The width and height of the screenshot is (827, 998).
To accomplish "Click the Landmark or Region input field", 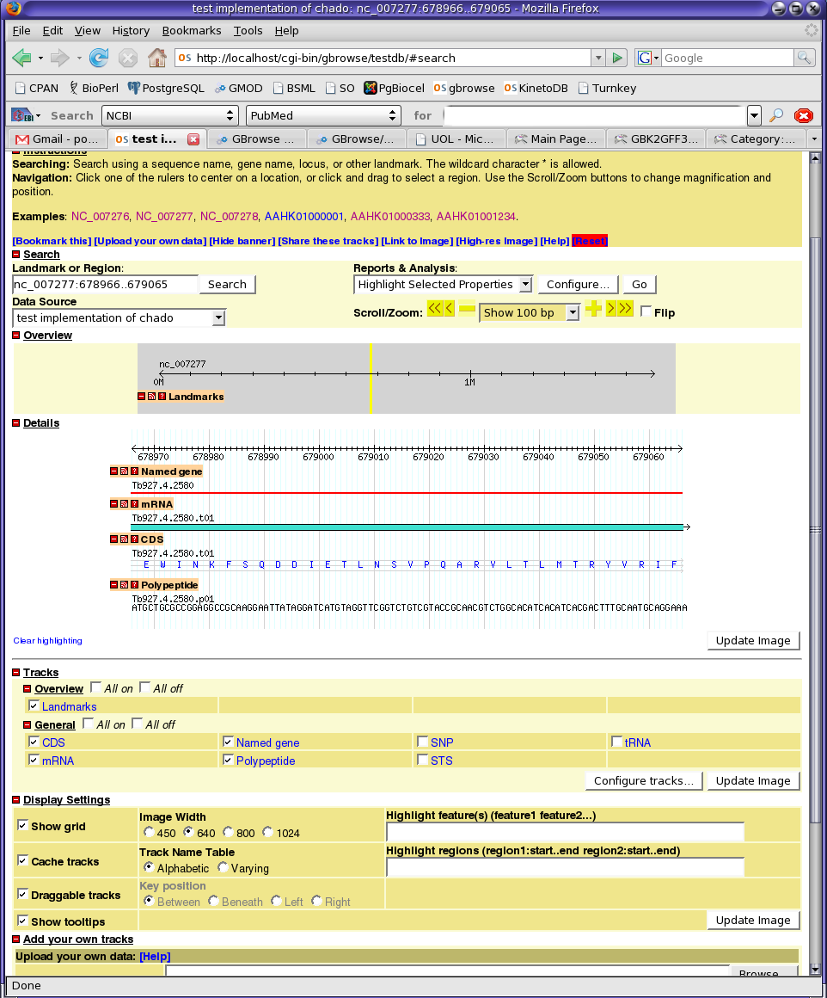I will [105, 285].
